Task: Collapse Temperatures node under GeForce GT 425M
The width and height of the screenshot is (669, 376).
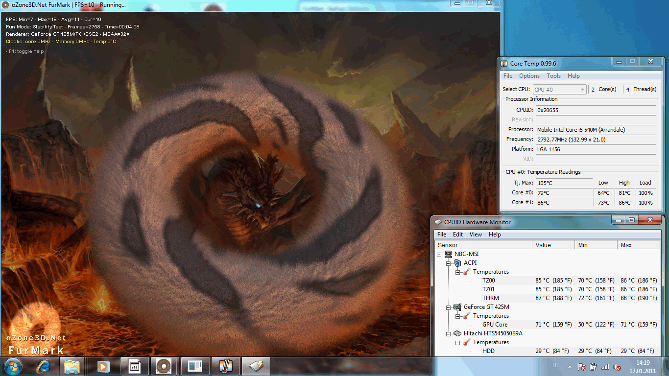Action: (x=458, y=316)
